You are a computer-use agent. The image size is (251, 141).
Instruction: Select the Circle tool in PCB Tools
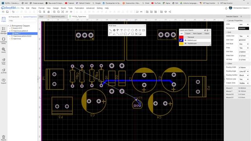click(x=133, y=30)
